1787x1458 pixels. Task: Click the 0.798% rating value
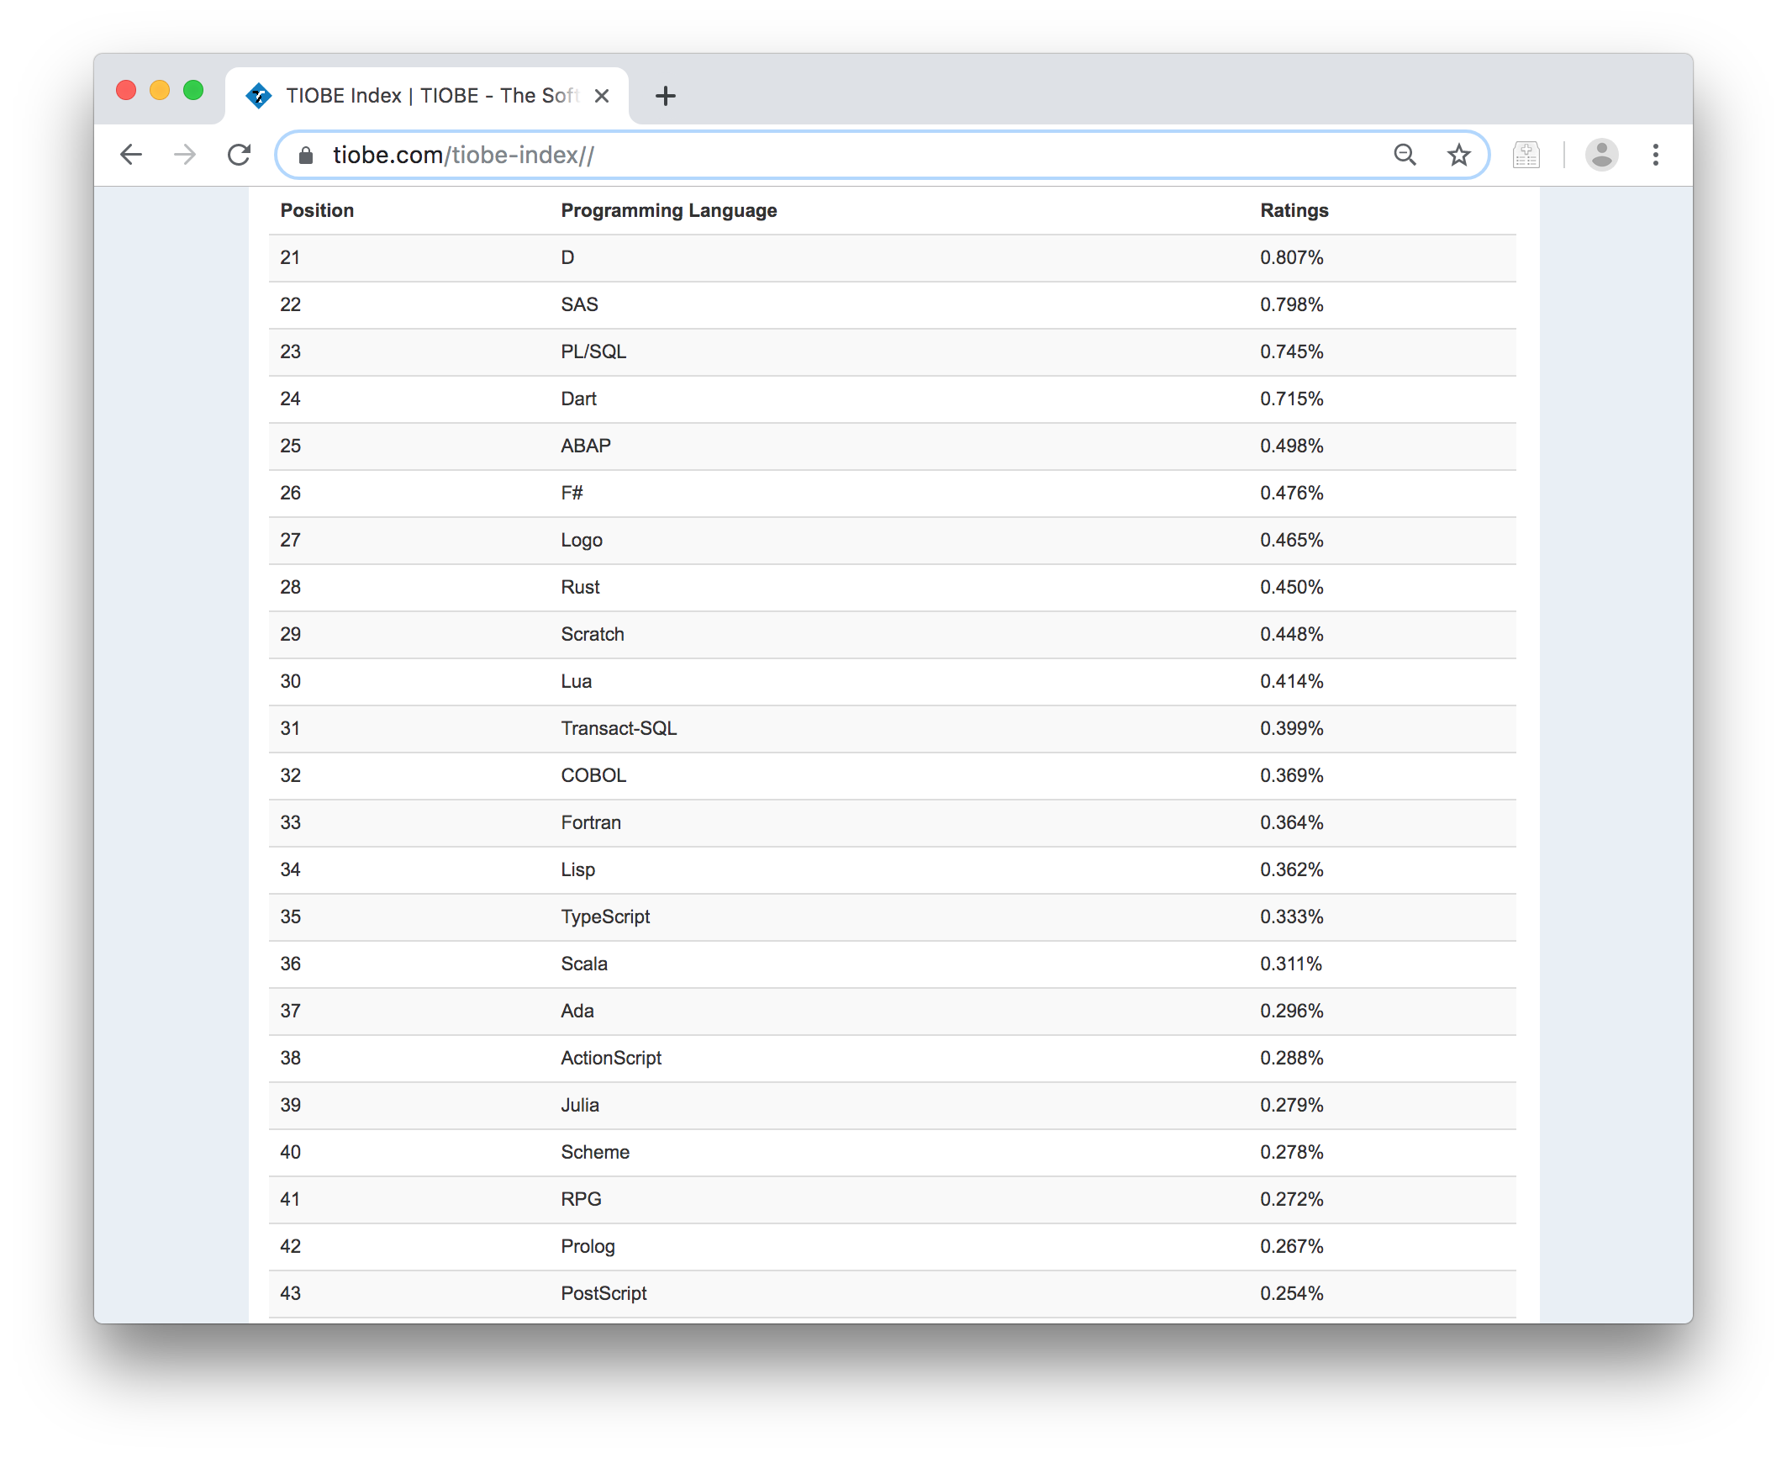pos(1292,304)
